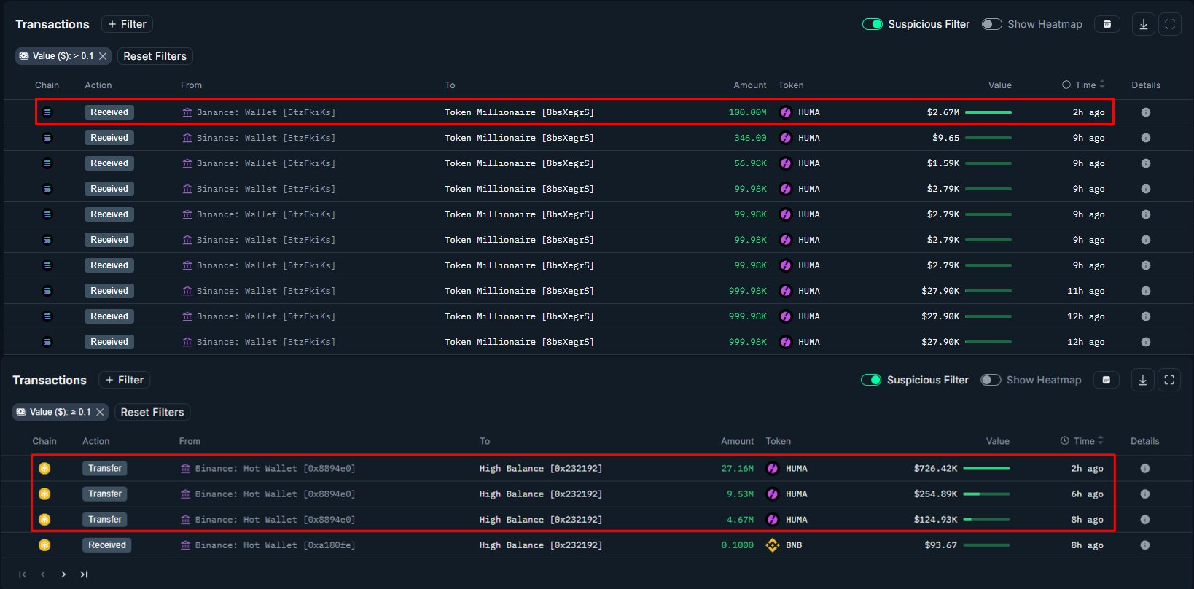Open fullscreen view of lower Transactions panel
1194x589 pixels.
click(x=1169, y=380)
